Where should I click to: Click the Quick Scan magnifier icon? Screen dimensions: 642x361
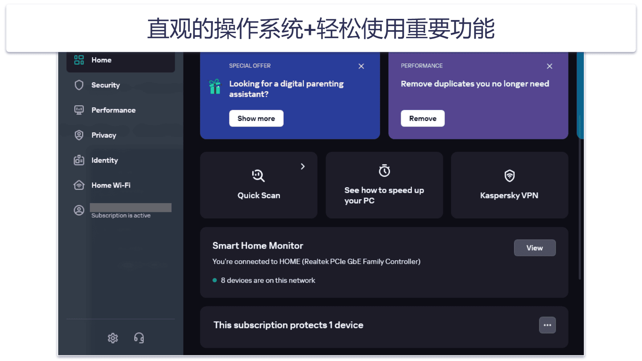[x=258, y=175]
